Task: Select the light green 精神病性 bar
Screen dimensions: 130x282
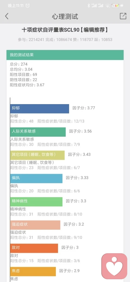Action: point(36,202)
